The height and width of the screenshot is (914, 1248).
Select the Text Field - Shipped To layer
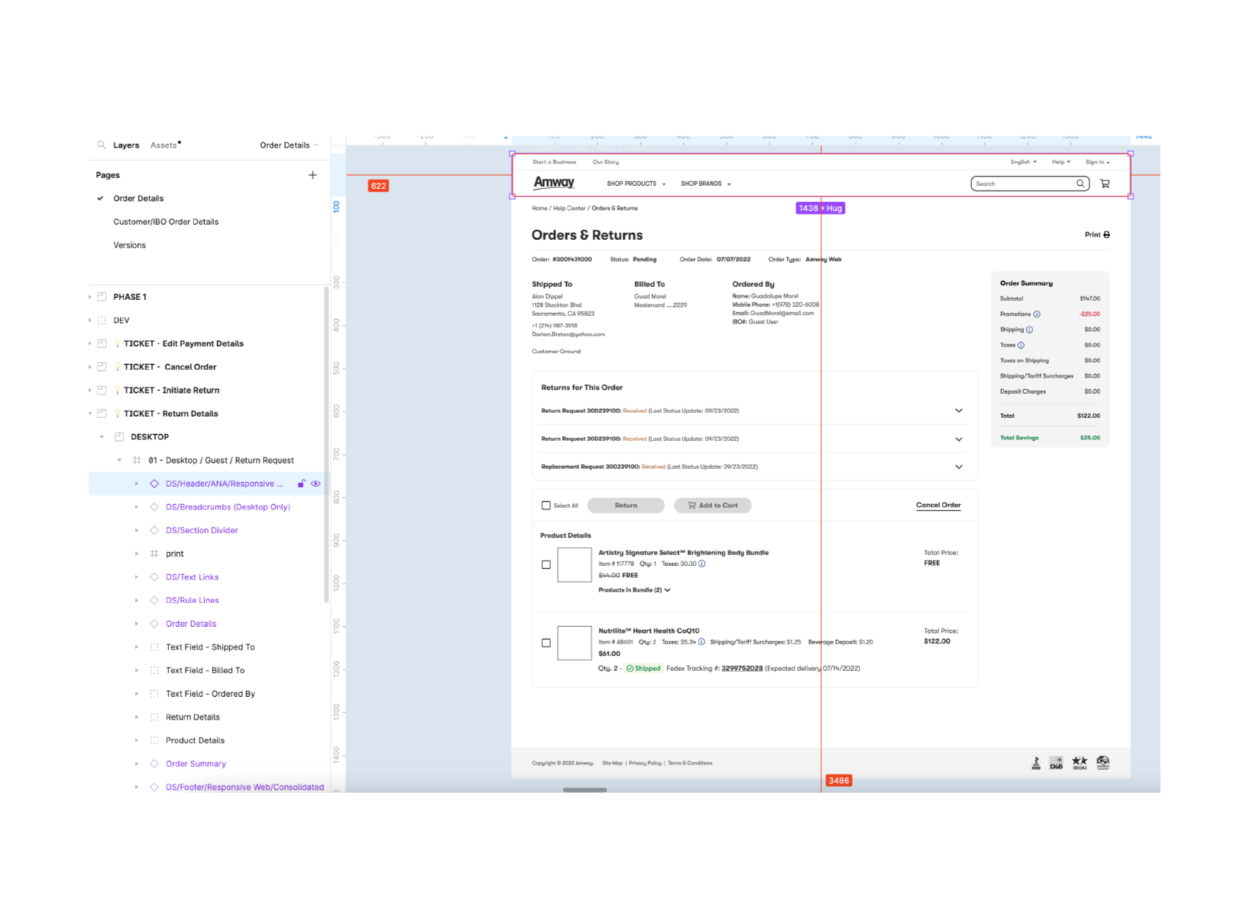tap(210, 647)
